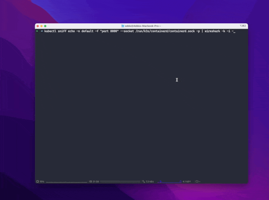Image resolution: width=269 pixels, height=200 pixels.
Task: Click the folder icon in window title
Action: pyautogui.click(x=123, y=26)
